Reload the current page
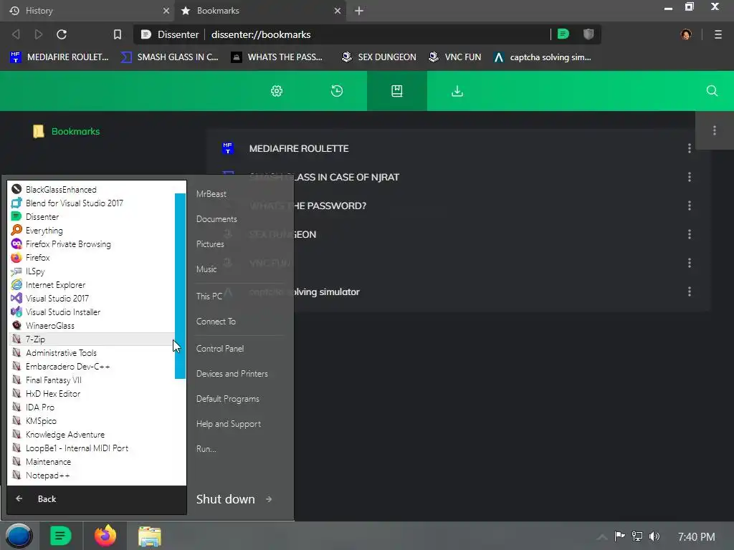 point(62,34)
